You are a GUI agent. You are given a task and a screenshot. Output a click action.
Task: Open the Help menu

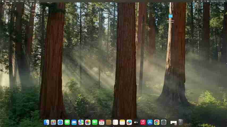pos(37,1)
